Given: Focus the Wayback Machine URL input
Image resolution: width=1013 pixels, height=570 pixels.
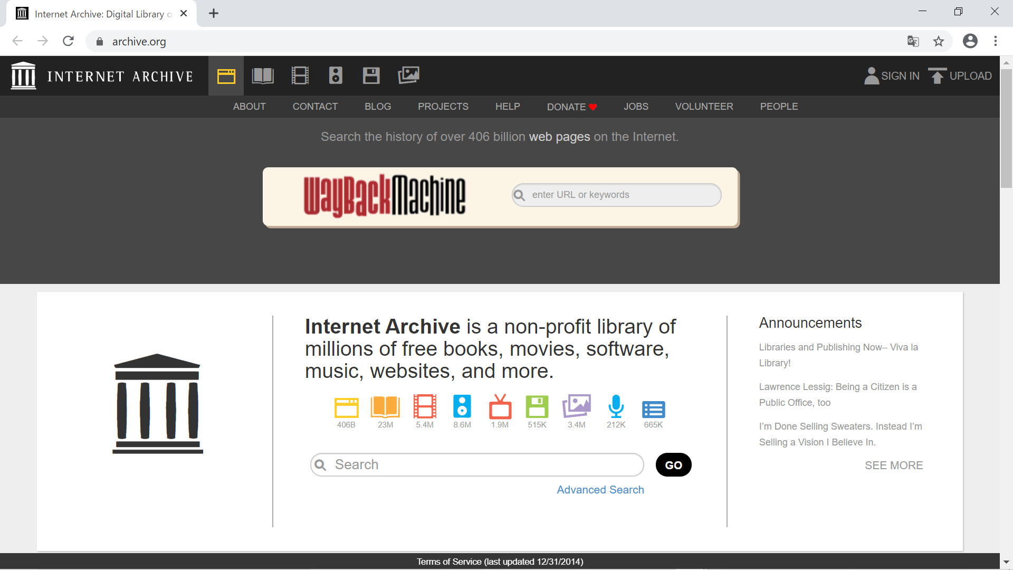Looking at the screenshot, I should [x=616, y=195].
